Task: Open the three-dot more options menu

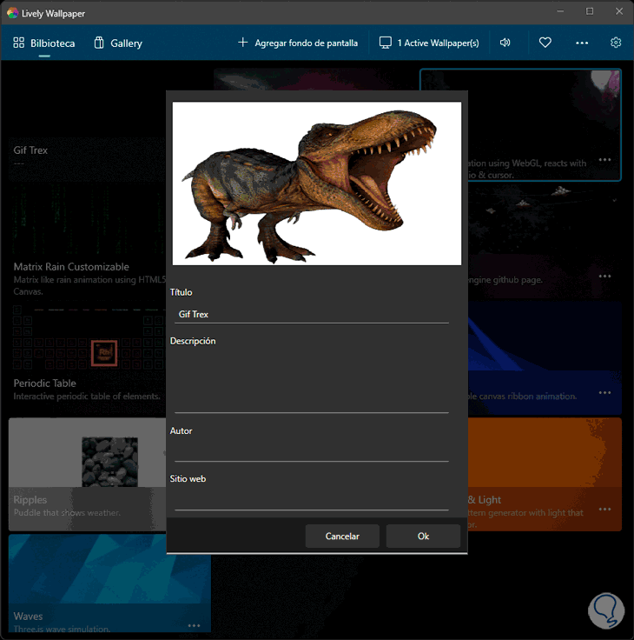Action: [582, 43]
